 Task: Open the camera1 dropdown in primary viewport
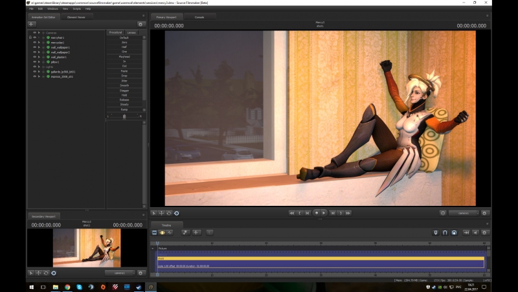(464, 212)
